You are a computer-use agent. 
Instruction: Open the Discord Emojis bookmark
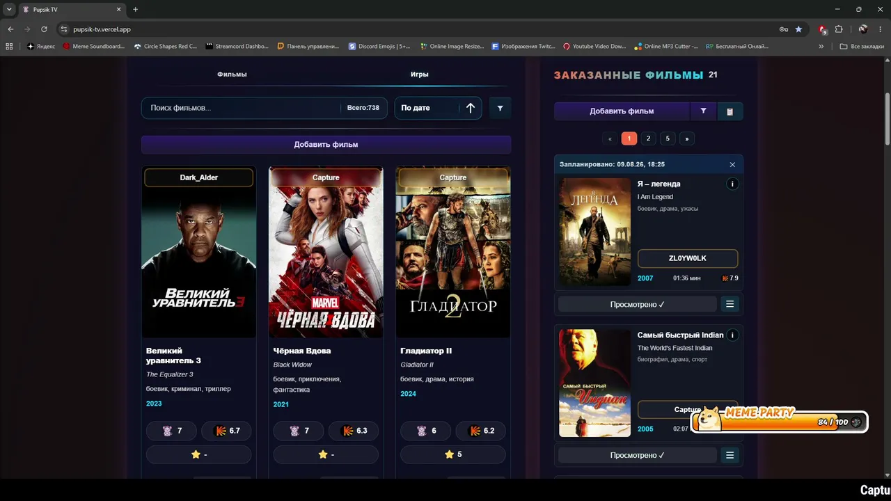tap(379, 47)
